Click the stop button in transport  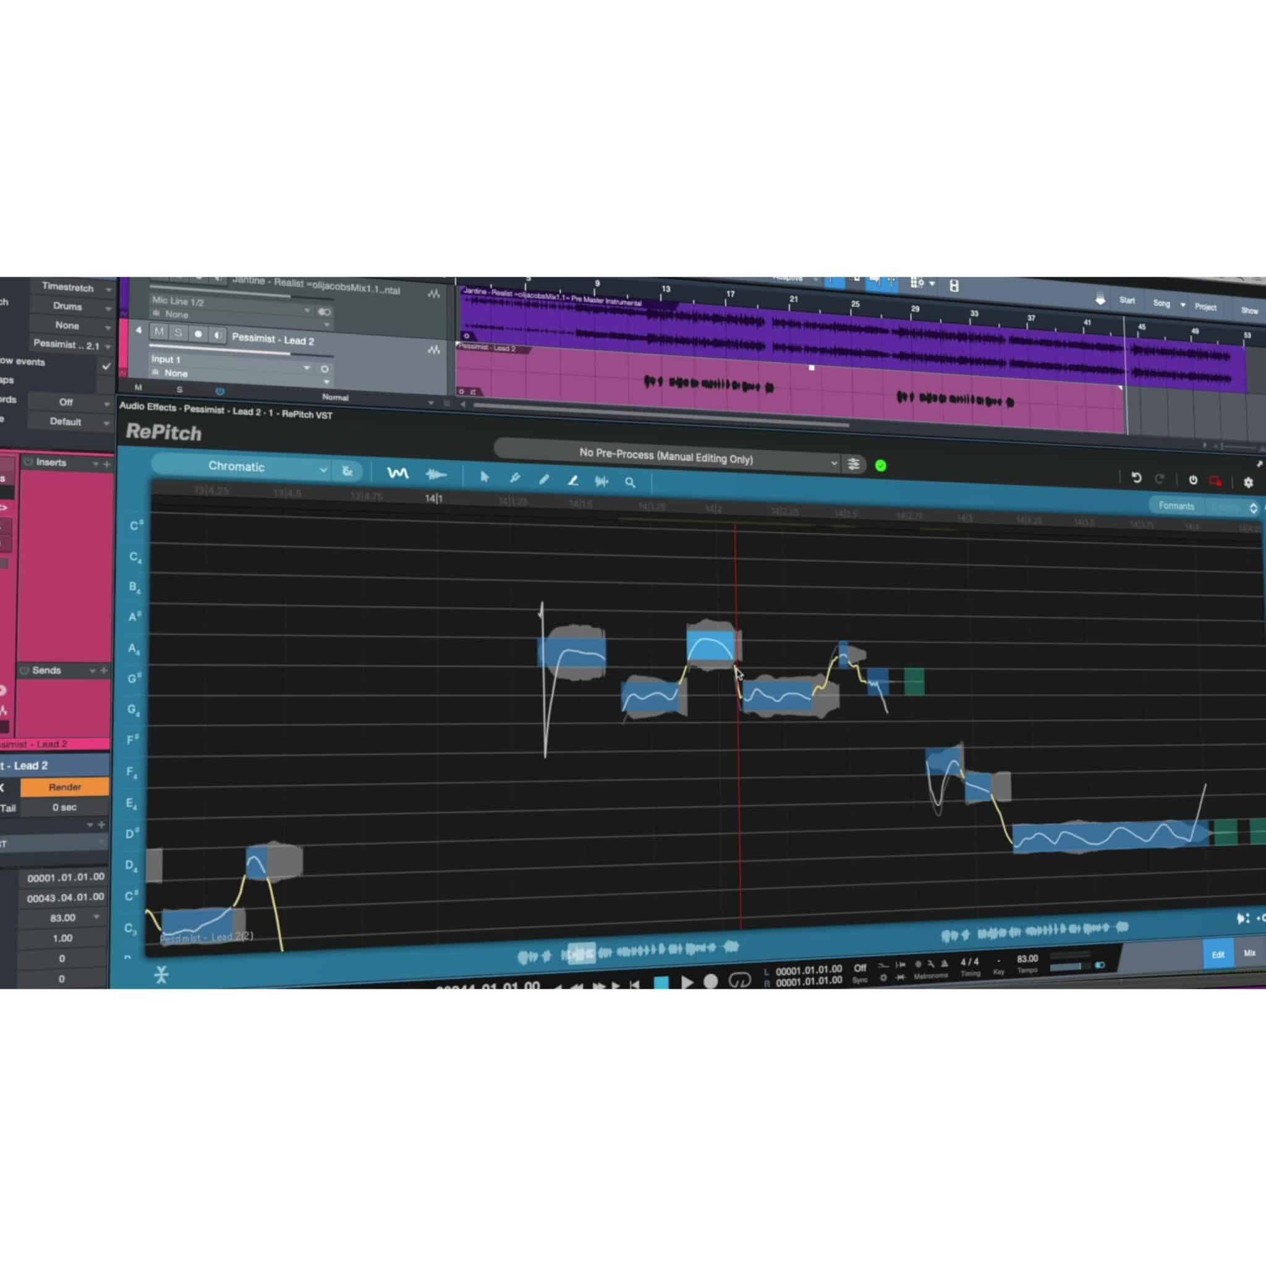point(661,983)
